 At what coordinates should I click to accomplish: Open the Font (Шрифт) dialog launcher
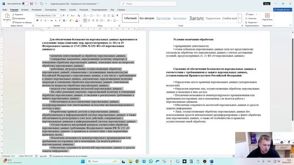pyautogui.click(x=81, y=26)
